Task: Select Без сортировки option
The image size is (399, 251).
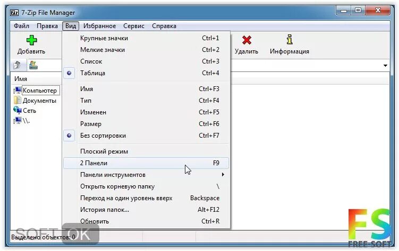Action: 146,136
